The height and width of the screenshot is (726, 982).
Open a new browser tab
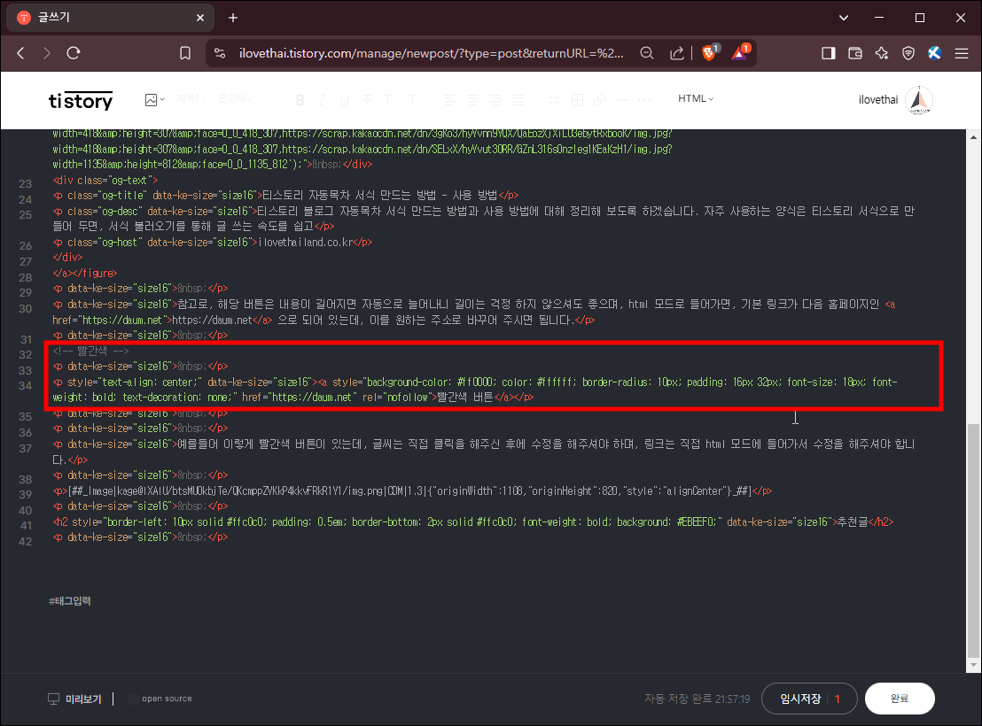tap(233, 18)
